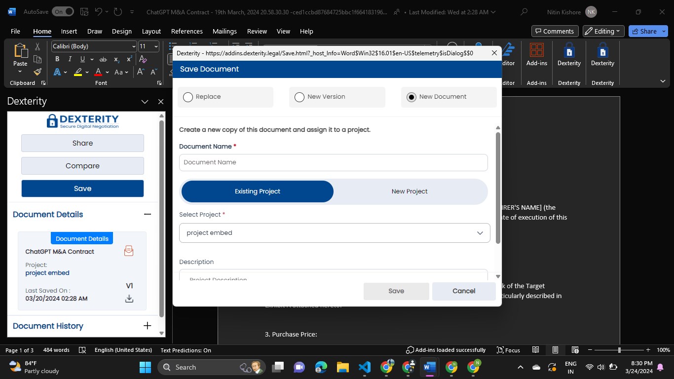
Task: Switch to Existing Project toggle
Action: point(258,191)
